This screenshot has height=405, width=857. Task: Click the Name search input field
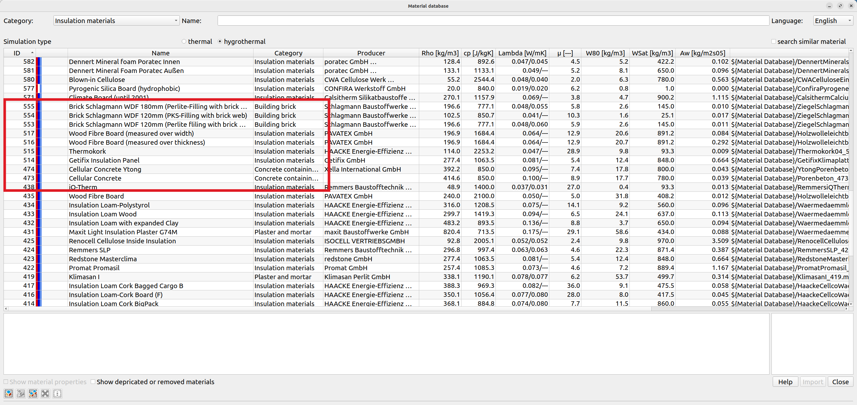pos(493,20)
